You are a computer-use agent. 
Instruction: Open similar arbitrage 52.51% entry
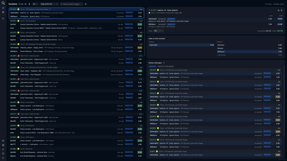215,85
